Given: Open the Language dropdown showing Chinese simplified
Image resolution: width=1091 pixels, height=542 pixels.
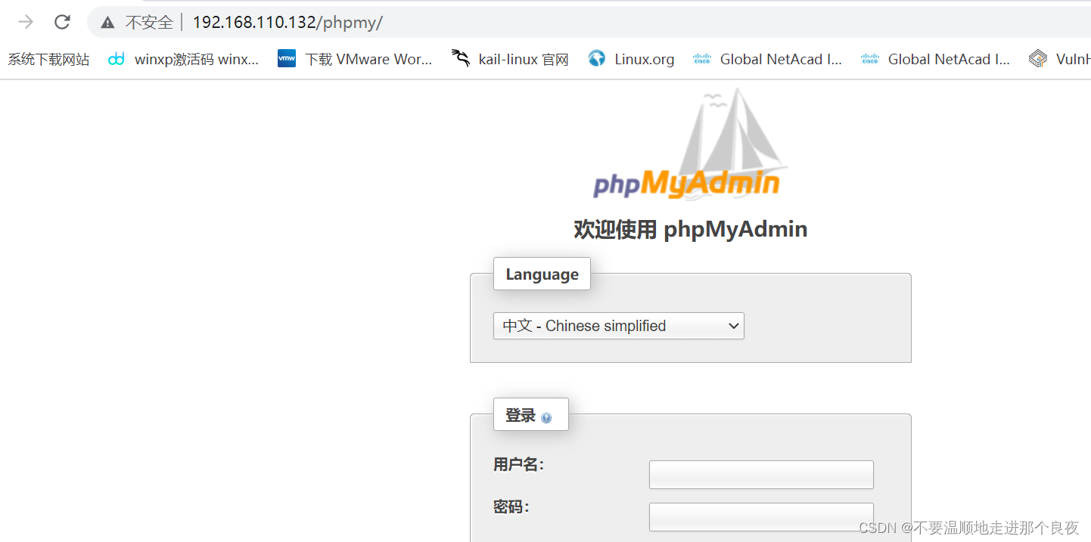Looking at the screenshot, I should tap(619, 326).
